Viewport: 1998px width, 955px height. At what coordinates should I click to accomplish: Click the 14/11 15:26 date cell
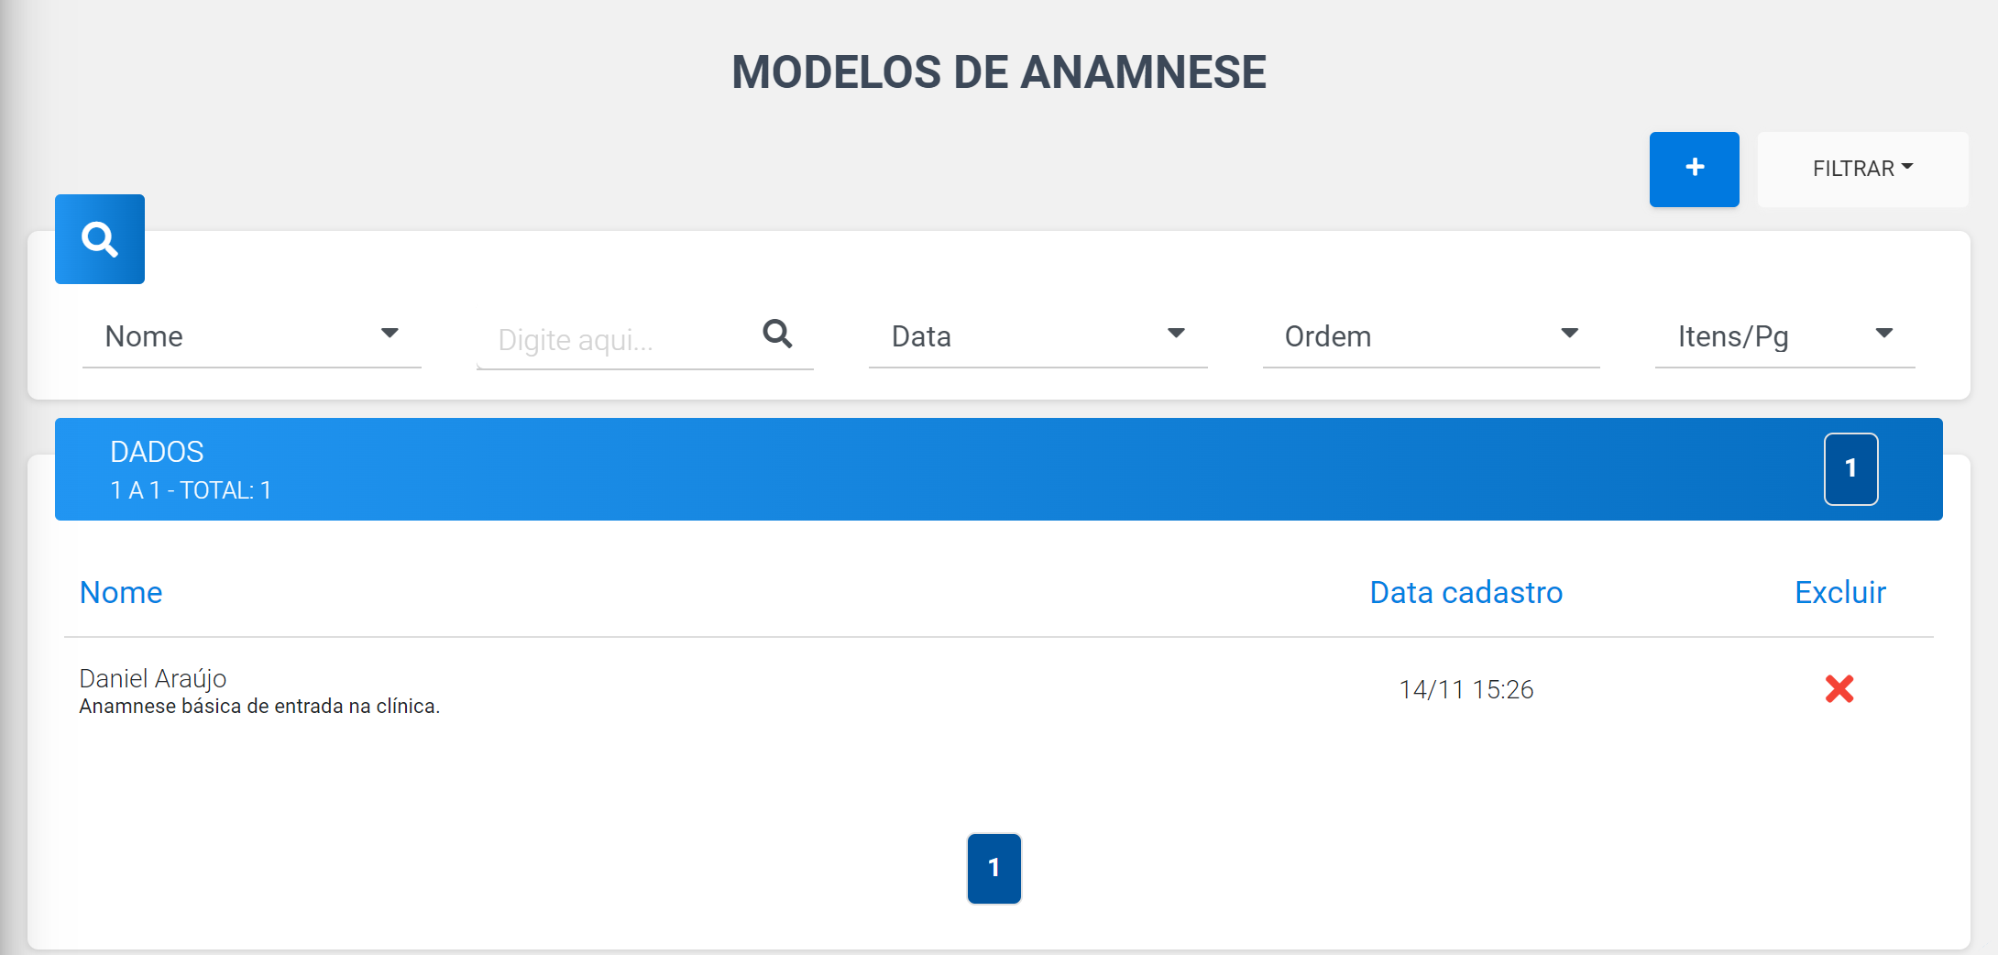point(1466,689)
